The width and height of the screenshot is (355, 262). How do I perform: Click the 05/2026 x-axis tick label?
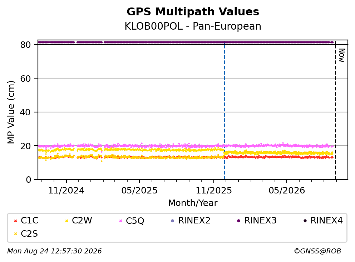click(287, 191)
